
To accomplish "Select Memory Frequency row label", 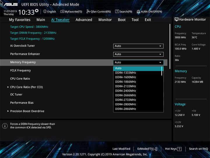I will point(23,62).
